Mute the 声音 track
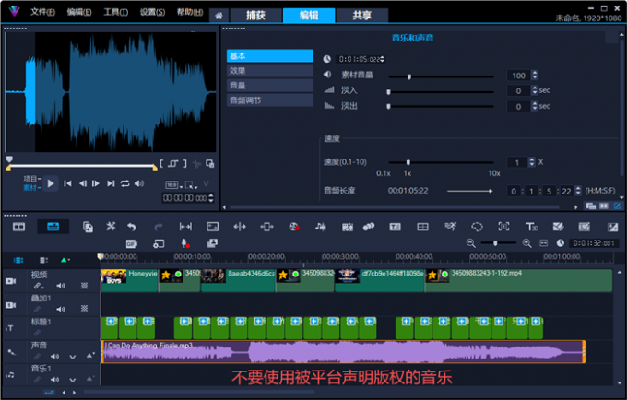The image size is (627, 400). pos(54,356)
